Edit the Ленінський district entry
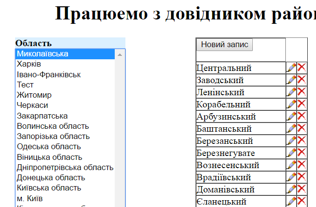Image resolution: width=316 pixels, height=207 pixels. (x=292, y=92)
